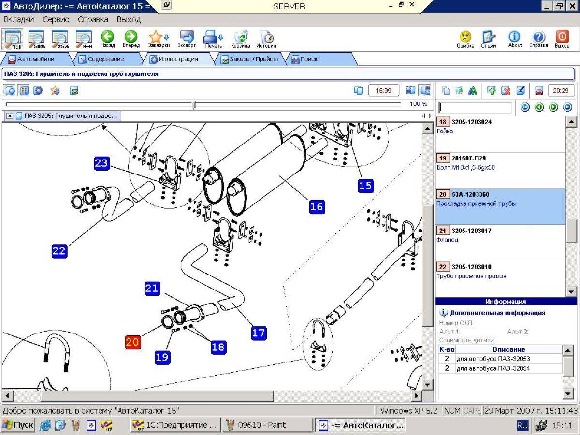Screen dimensions: 580x435
Task: Click the red X delete icon
Action: tap(506, 90)
